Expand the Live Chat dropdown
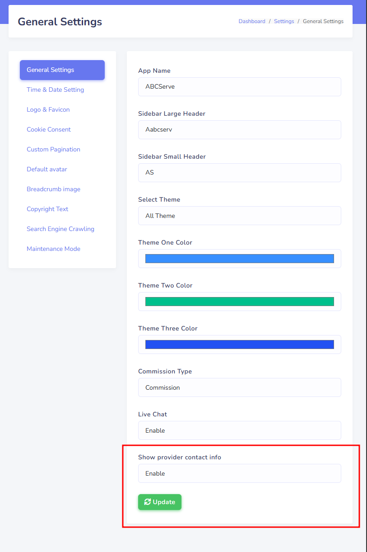Screen dimensions: 367x552 tap(239, 430)
